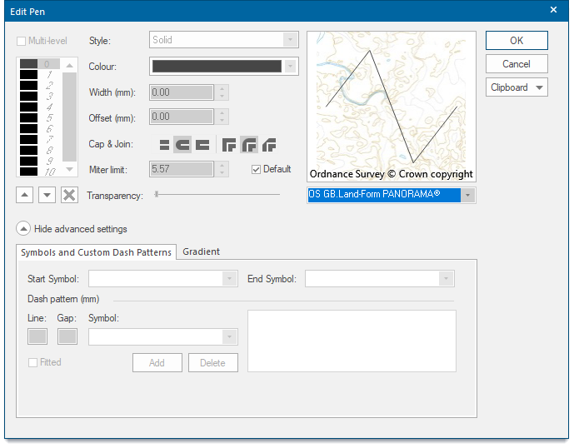The width and height of the screenshot is (574, 448).
Task: Decrease Offset with stepper down arrow
Action: (x=222, y=121)
